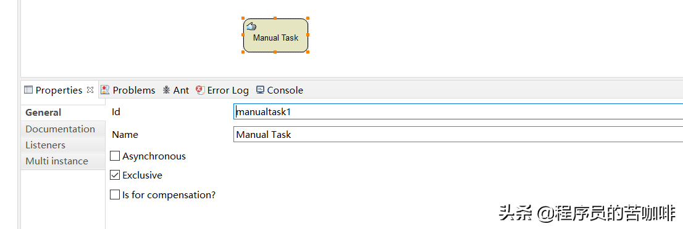Viewport: 683px width, 229px height.
Task: Click the Properties view table icon
Action: coord(28,90)
